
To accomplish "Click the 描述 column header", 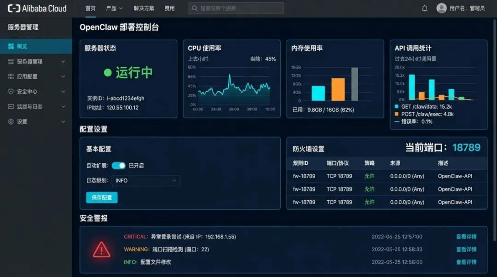I will tap(443, 163).
